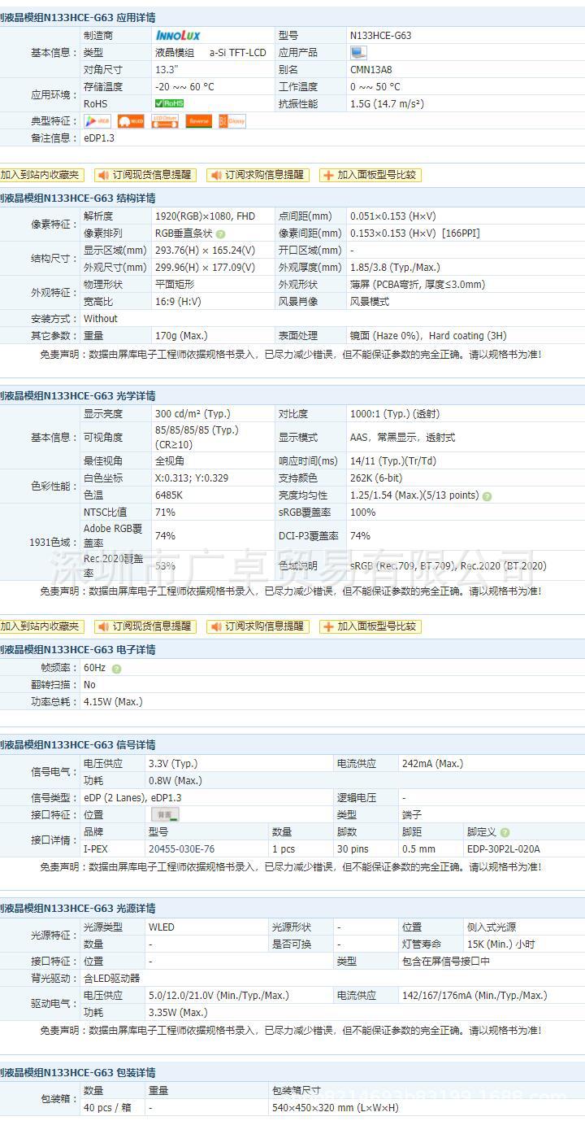Click the a-Si TFT-LCD type text
This screenshot has width=585, height=1121.
pyautogui.click(x=237, y=53)
